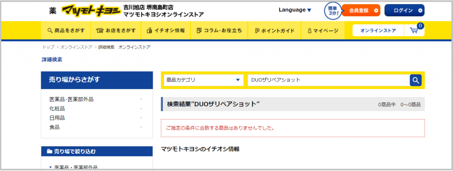Open the マイページ menu
Image resolution: width=453 pixels, height=171 pixels.
(323, 31)
